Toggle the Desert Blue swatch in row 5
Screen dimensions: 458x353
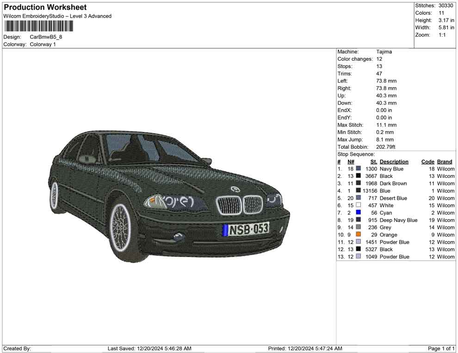point(358,198)
